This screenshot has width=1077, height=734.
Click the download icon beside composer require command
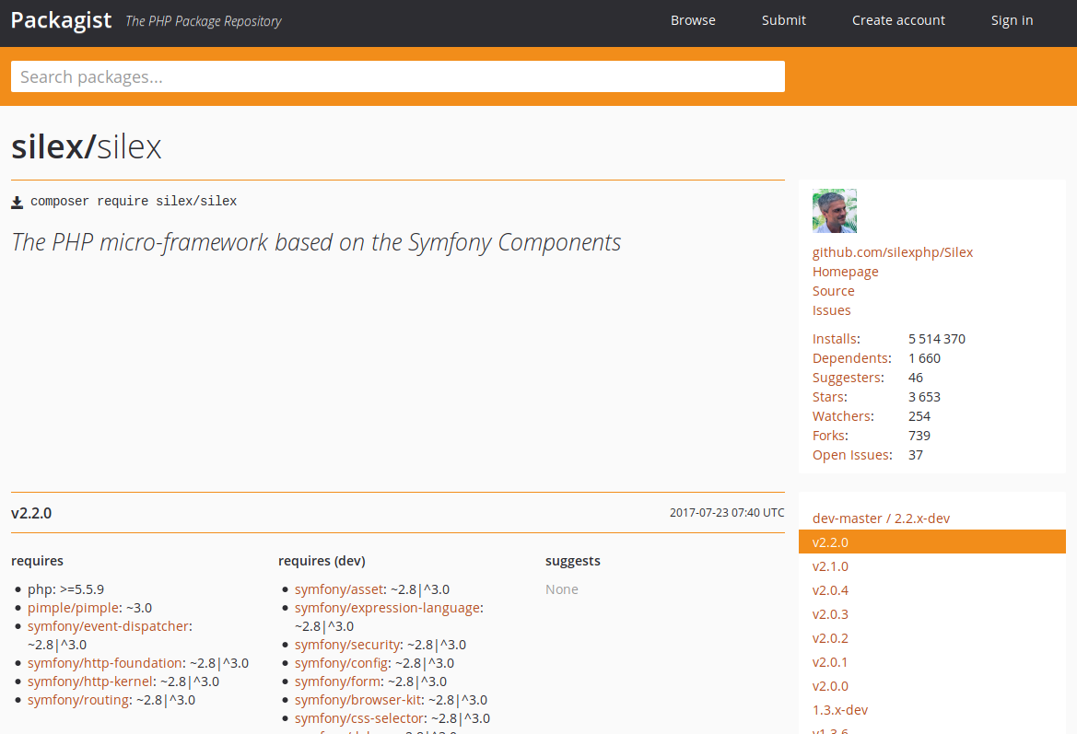(x=17, y=201)
